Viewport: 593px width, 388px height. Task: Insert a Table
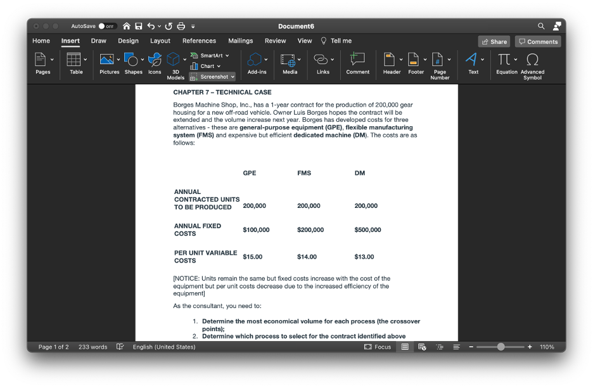(76, 63)
